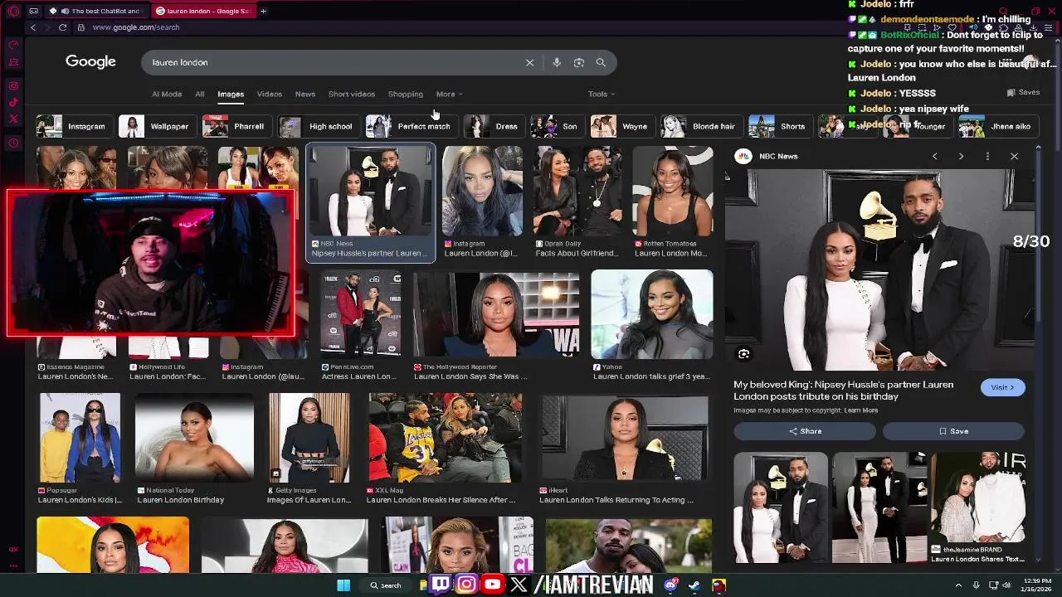The image size is (1062, 597).
Task: Click the Learn More copyright link
Action: (x=860, y=410)
